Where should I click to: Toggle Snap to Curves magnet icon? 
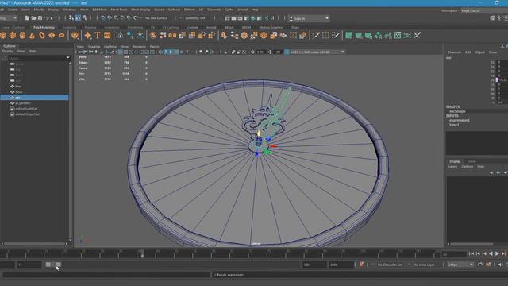(110, 18)
